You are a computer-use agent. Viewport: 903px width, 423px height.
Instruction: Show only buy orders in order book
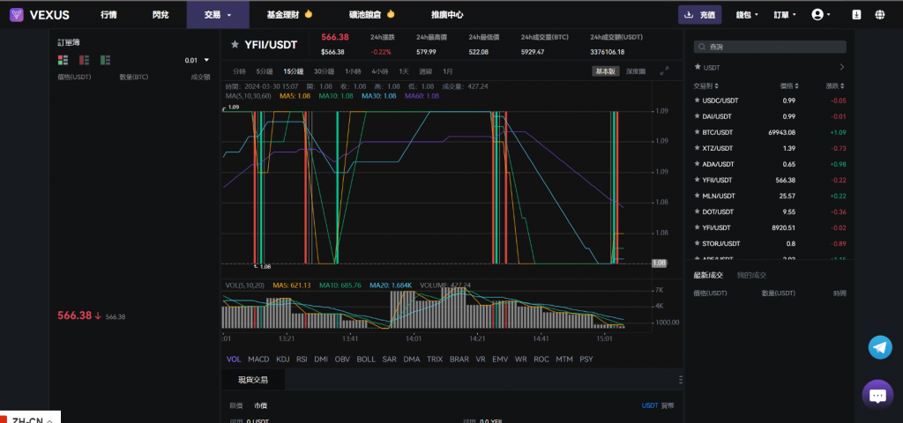(105, 60)
